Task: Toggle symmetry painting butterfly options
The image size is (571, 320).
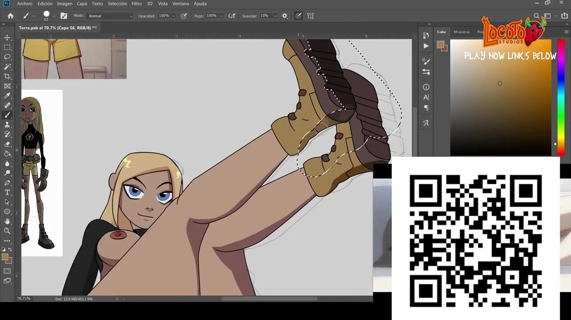Action: click(310, 16)
